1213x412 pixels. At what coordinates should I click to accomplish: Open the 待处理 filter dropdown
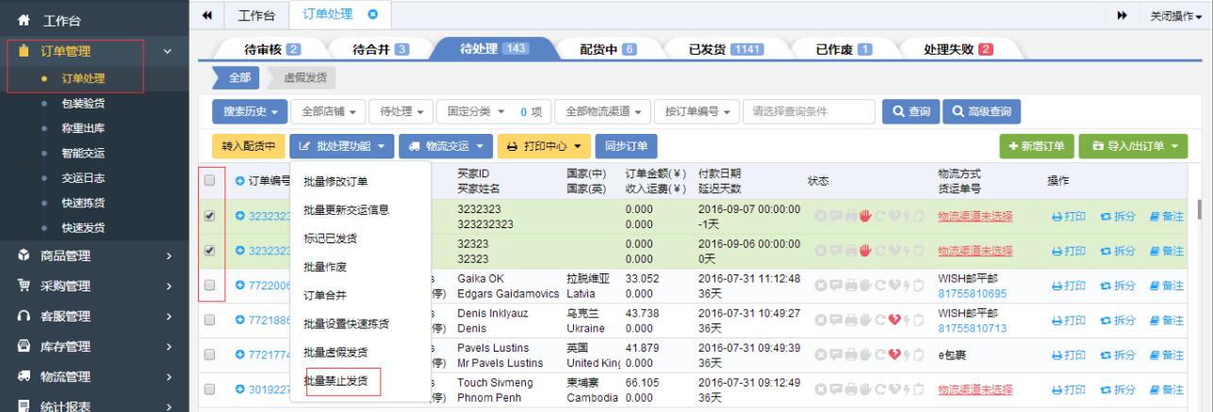400,111
